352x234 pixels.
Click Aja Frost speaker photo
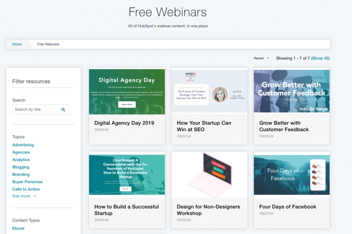tap(220, 95)
